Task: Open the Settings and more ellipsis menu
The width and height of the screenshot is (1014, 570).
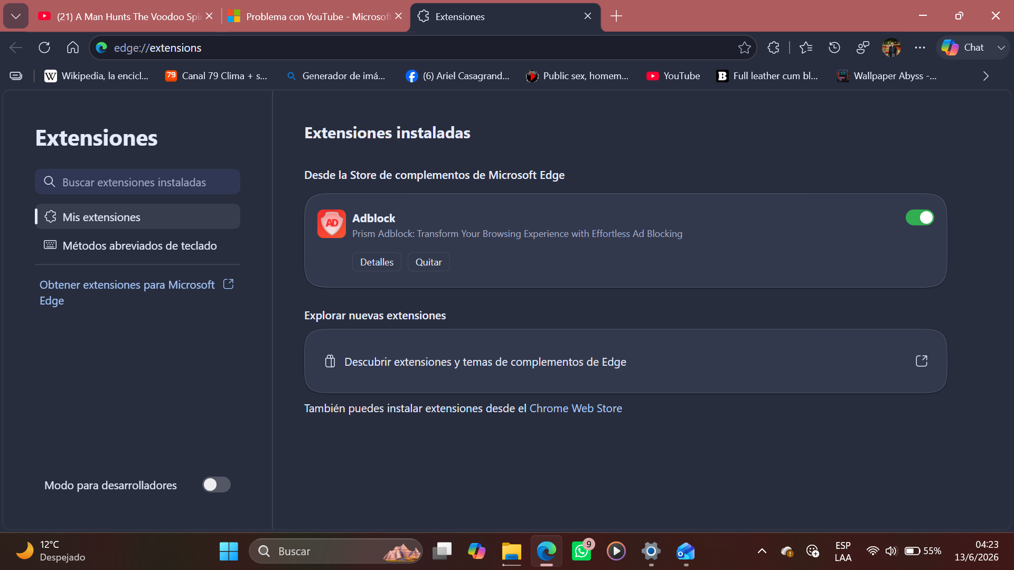Action: tap(920, 47)
